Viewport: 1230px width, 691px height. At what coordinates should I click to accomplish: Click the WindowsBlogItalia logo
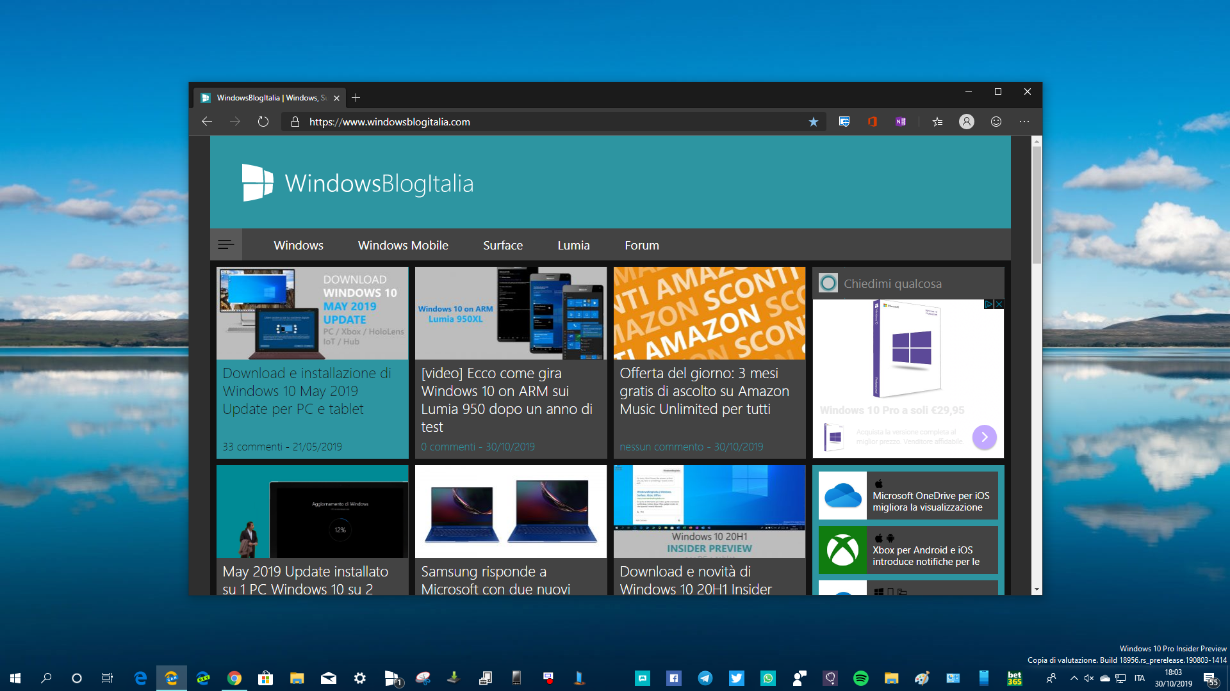pos(357,183)
